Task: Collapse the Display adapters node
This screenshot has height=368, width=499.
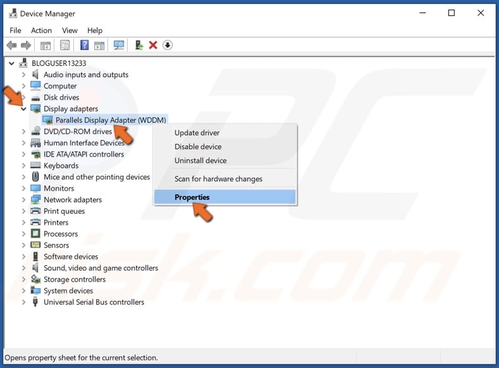Action: pyautogui.click(x=23, y=109)
